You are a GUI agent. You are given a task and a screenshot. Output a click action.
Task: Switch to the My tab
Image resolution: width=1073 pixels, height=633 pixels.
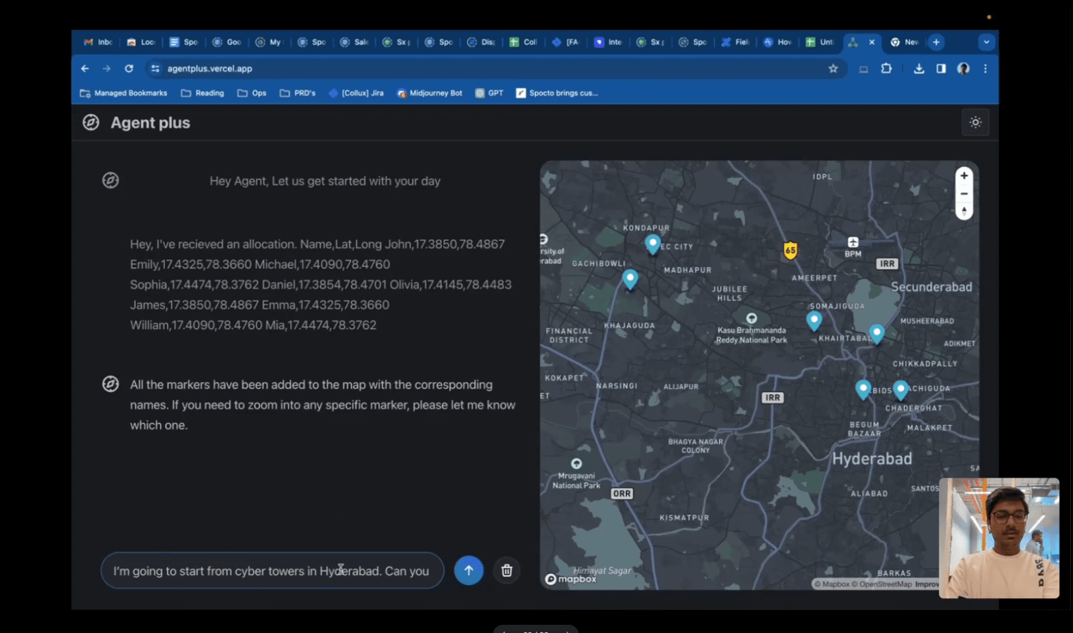(x=269, y=42)
